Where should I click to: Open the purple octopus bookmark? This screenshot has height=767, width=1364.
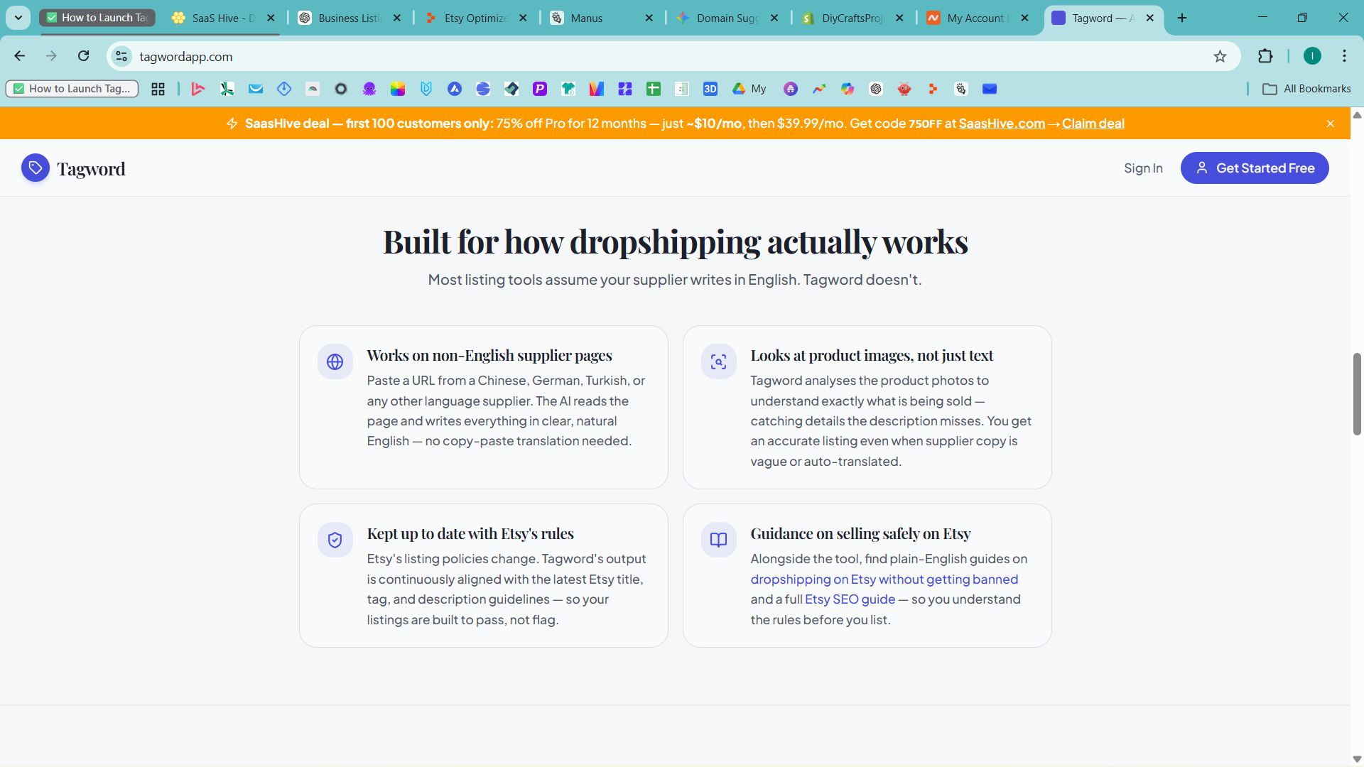click(369, 89)
